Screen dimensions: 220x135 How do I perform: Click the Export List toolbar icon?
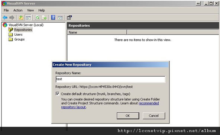pyautogui.click(x=44, y=18)
